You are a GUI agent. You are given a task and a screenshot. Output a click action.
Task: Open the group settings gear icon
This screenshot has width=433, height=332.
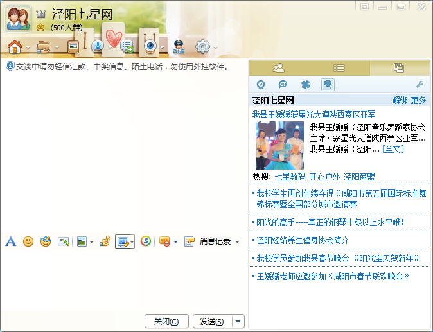(x=203, y=47)
